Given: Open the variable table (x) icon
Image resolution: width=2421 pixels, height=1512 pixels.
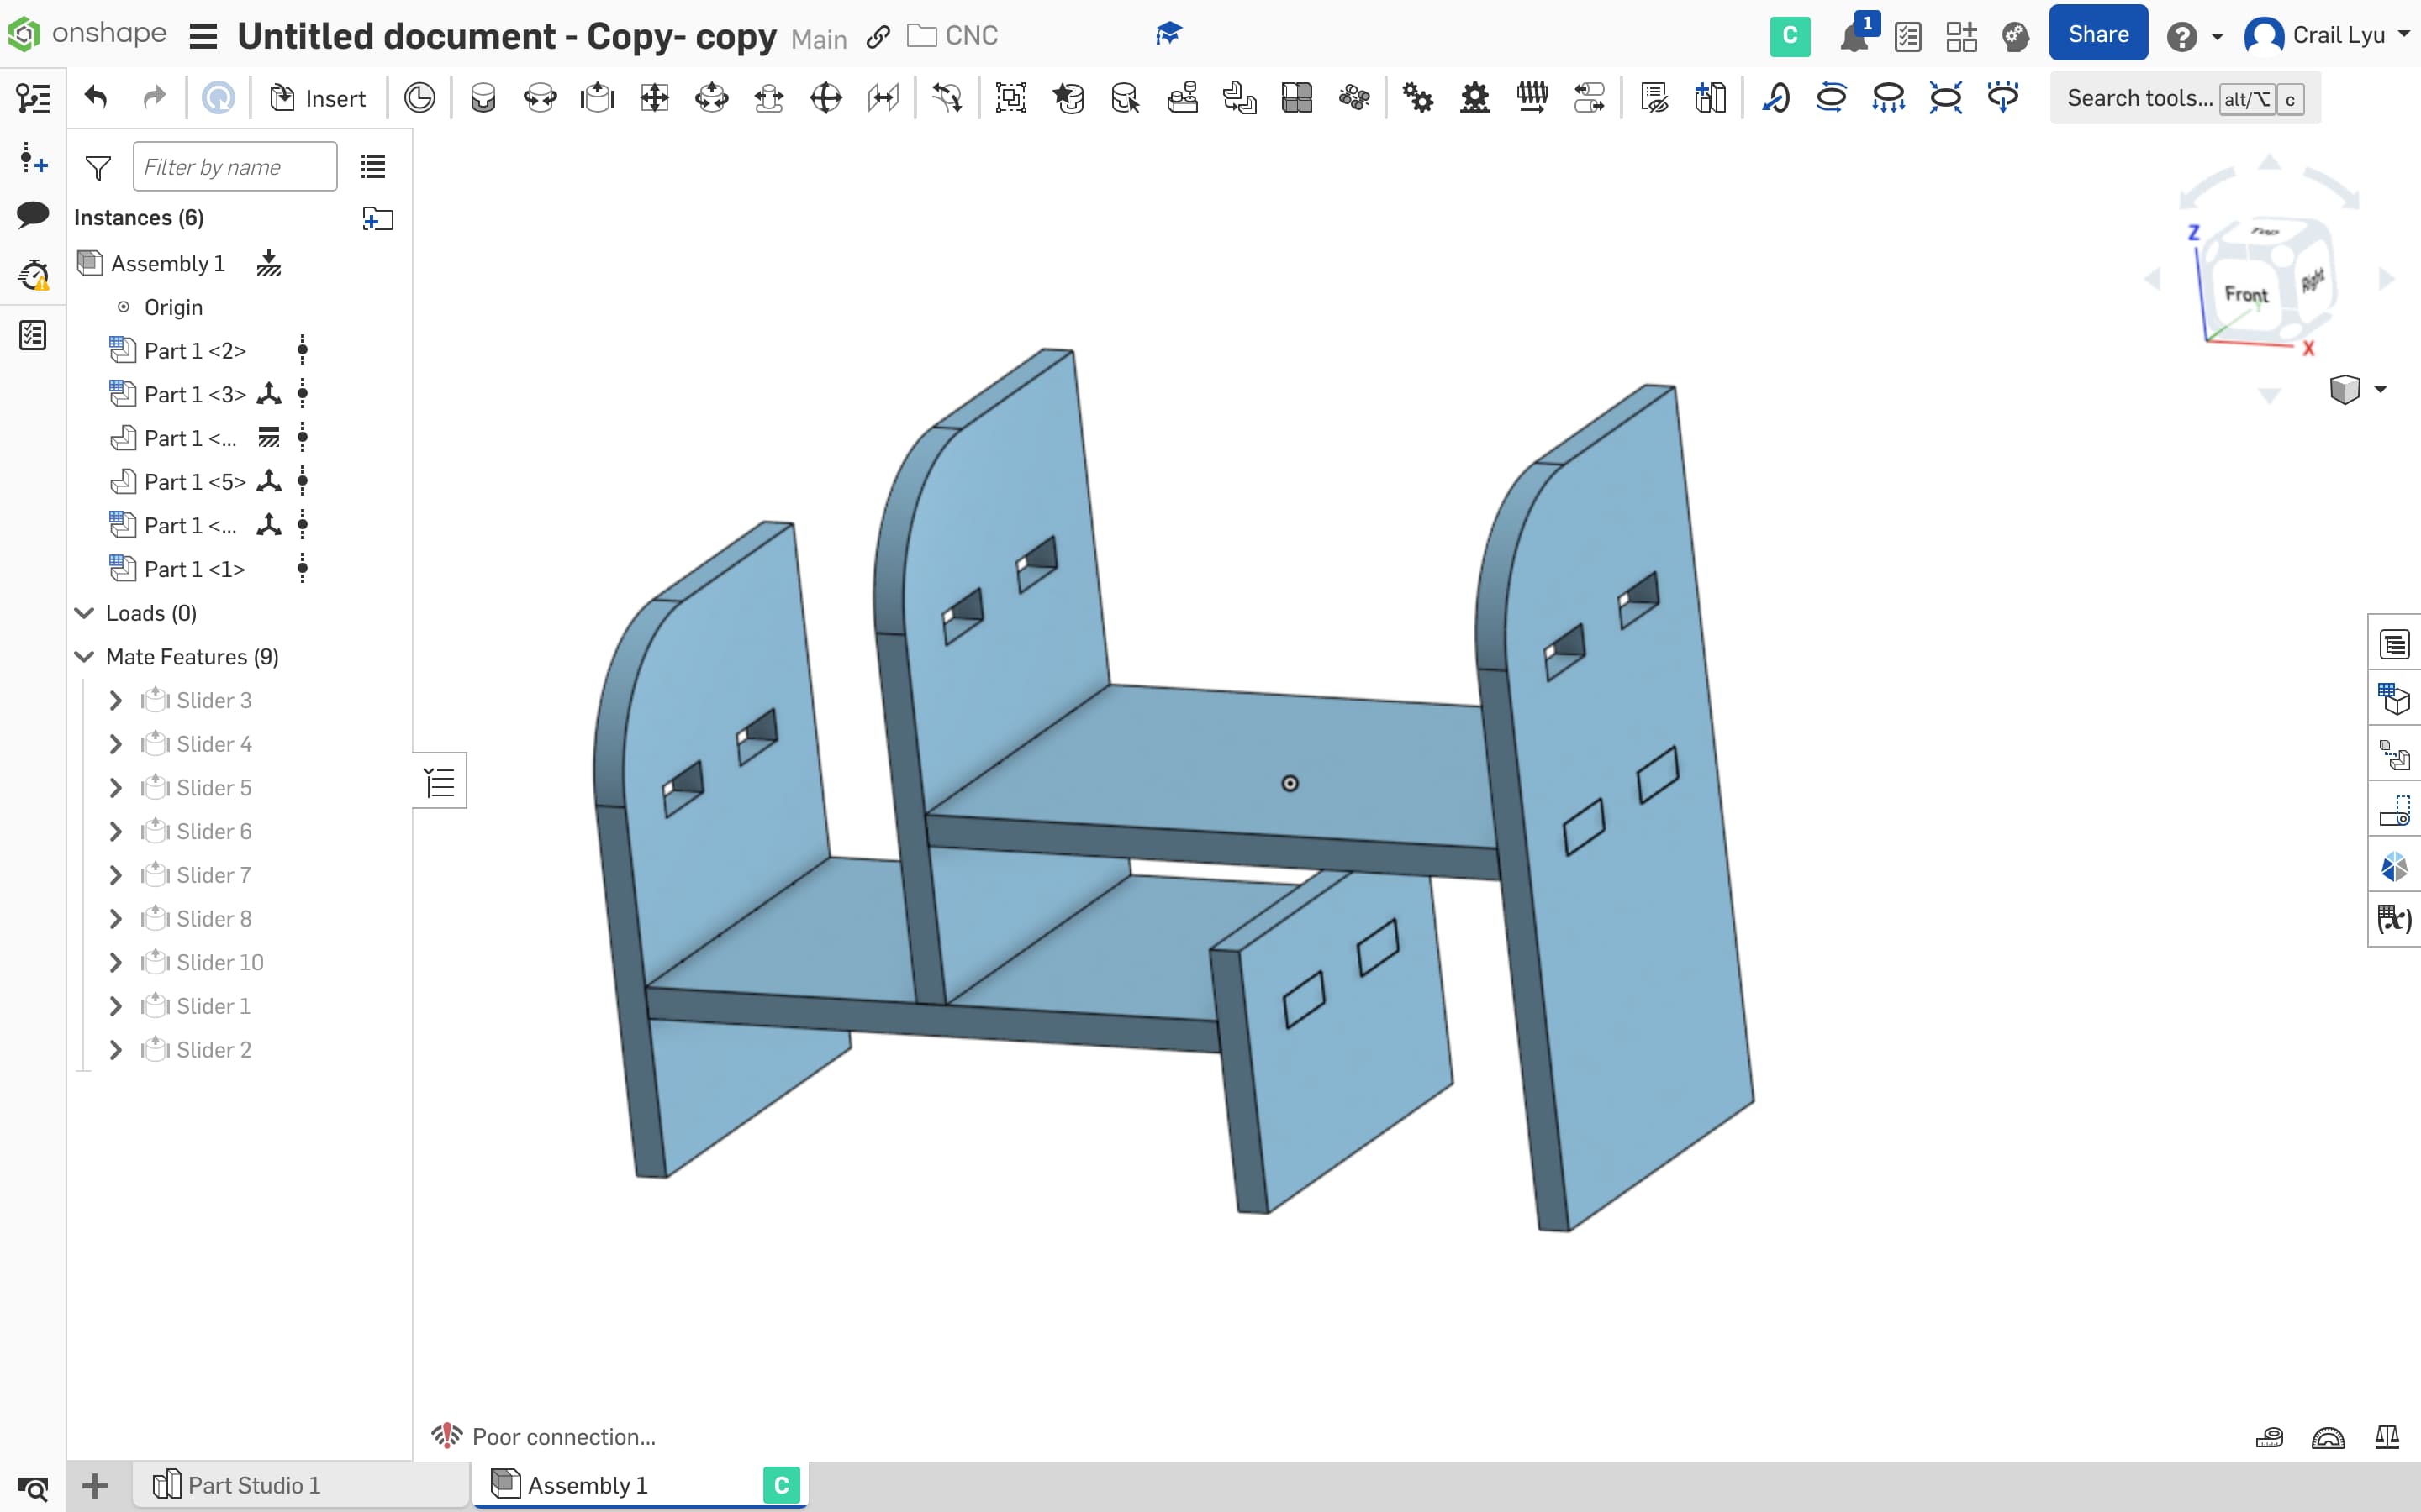Looking at the screenshot, I should [2394, 919].
